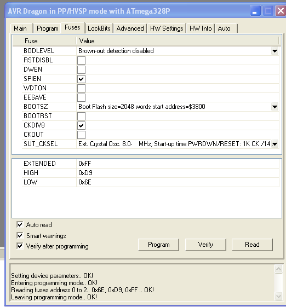This screenshot has height=307, width=286.
Task: Select the Boot Flash size value text
Action: click(x=142, y=107)
